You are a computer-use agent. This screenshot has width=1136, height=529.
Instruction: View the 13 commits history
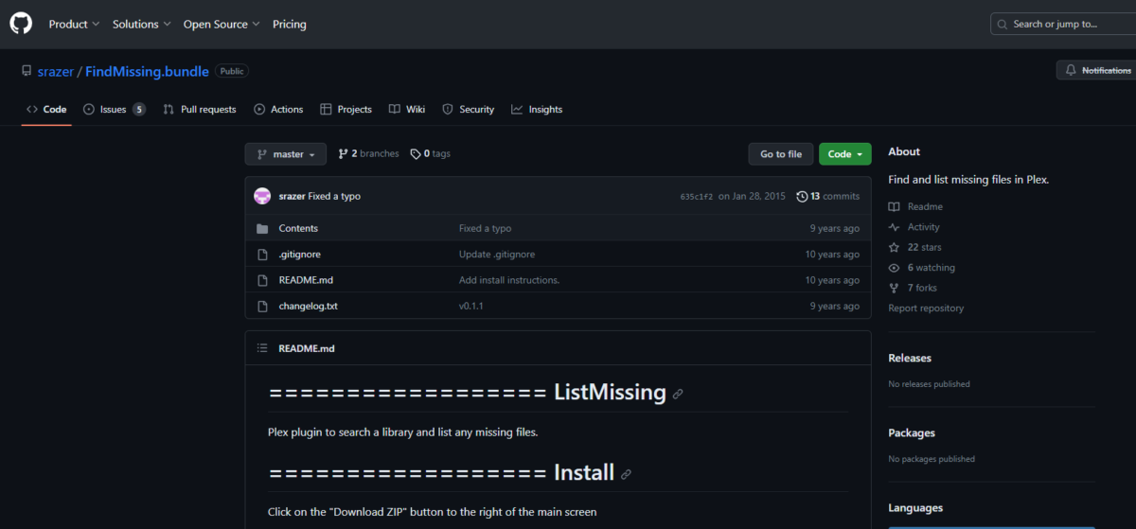pyautogui.click(x=828, y=196)
